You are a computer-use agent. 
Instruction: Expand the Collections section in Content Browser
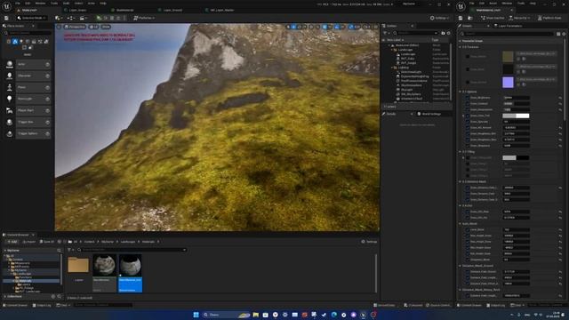coord(5,296)
